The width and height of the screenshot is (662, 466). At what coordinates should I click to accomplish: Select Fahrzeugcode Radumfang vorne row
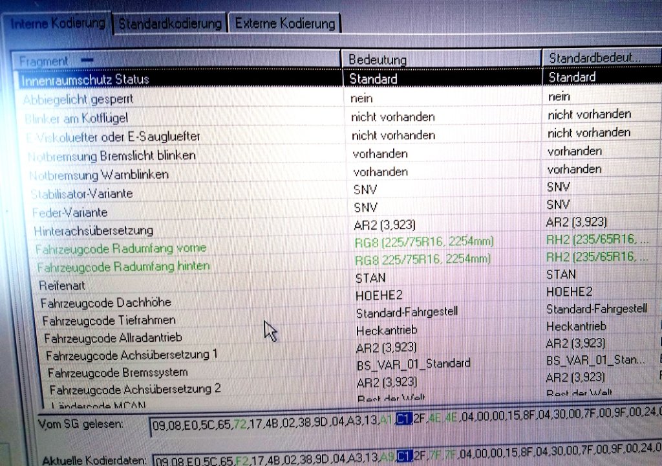pos(122,249)
